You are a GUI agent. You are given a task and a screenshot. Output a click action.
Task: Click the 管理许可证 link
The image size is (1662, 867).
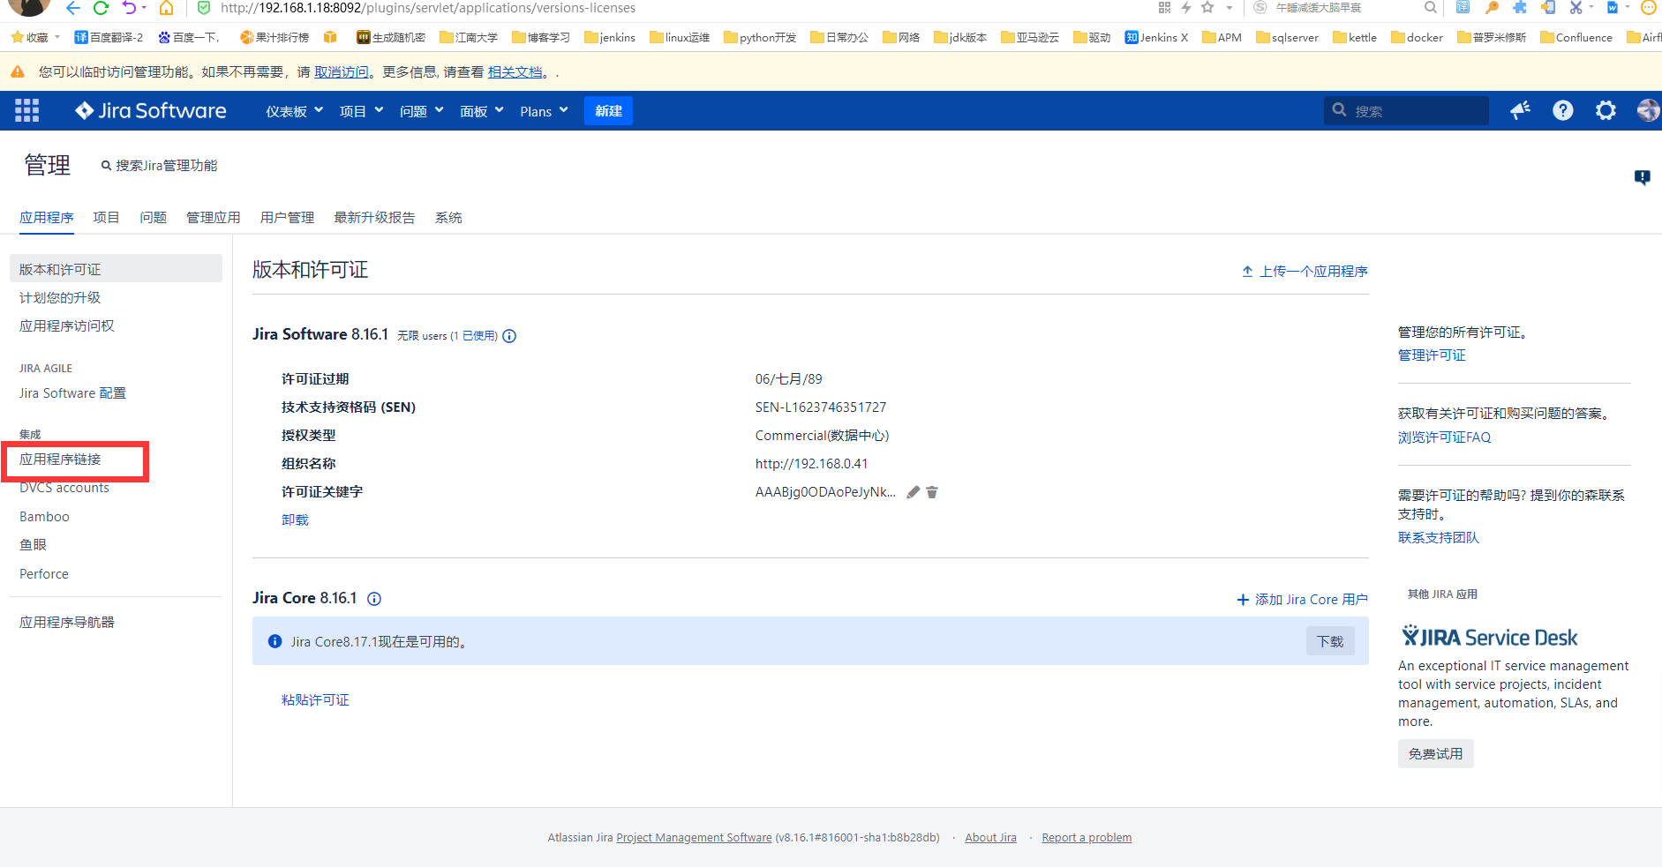1432,355
